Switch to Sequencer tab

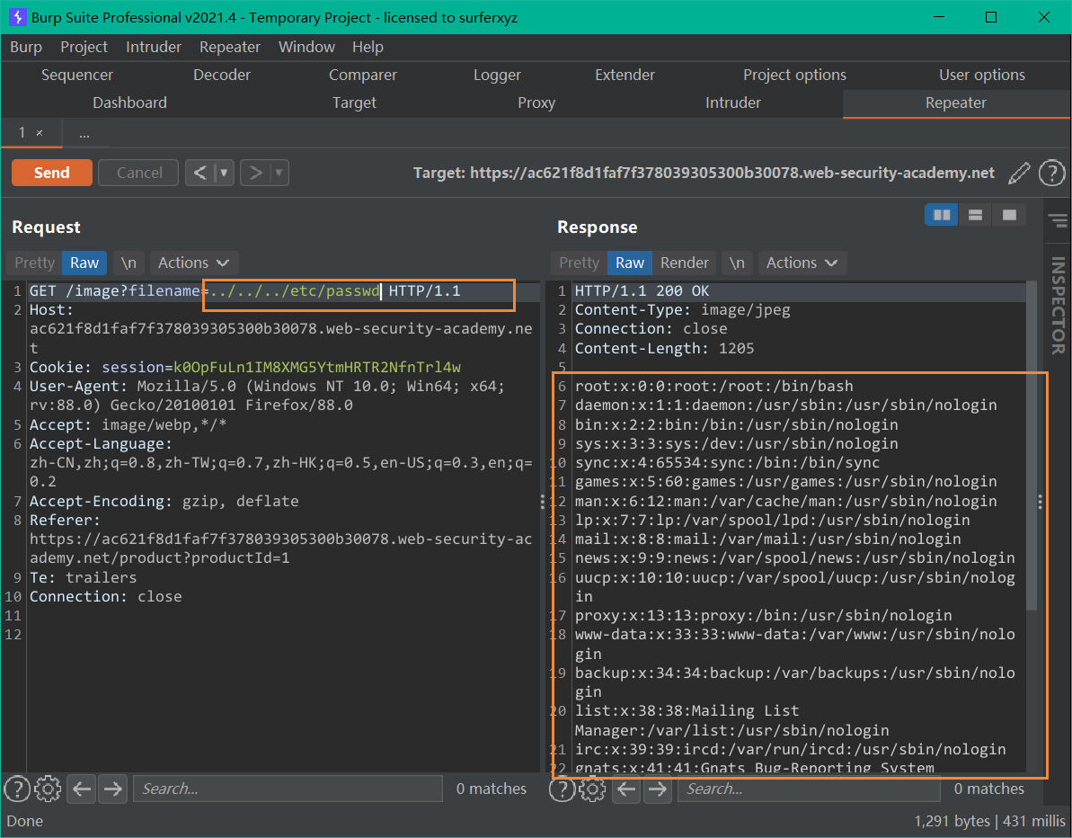tap(77, 75)
